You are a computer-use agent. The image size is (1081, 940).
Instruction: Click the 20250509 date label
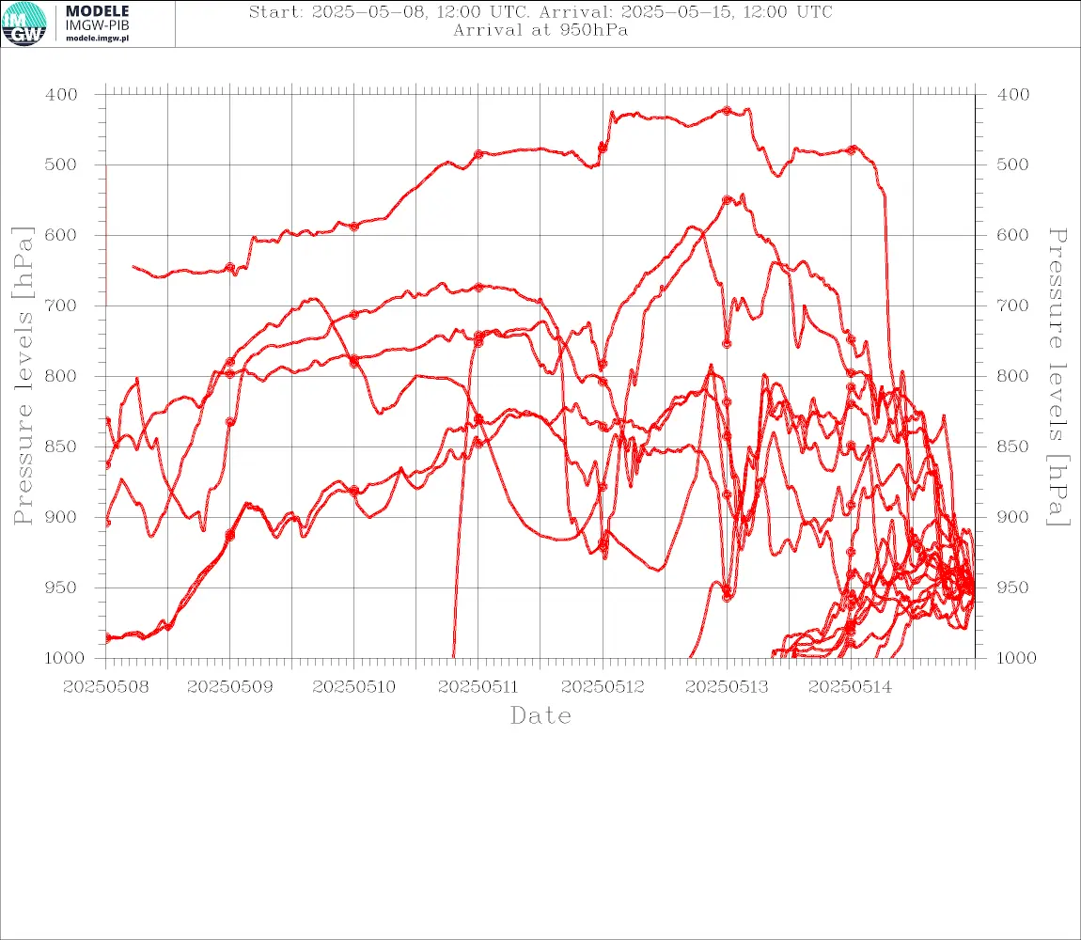pos(230,687)
